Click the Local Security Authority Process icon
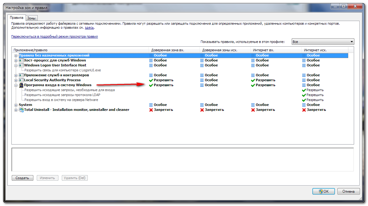368x206 pixels. point(21,80)
